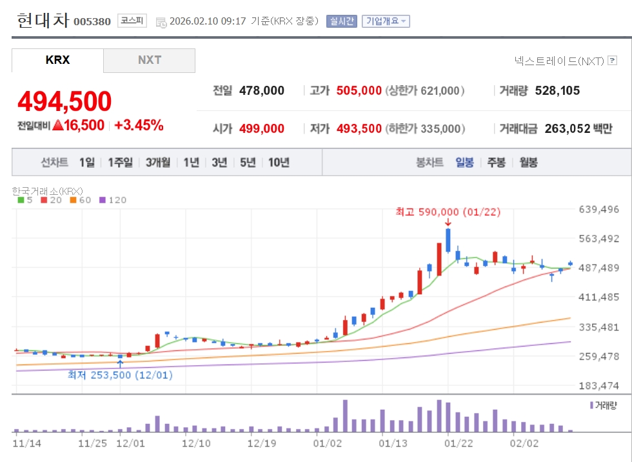Click the green 5-day moving average swatch
Screen dimensions: 632x462
(21, 200)
